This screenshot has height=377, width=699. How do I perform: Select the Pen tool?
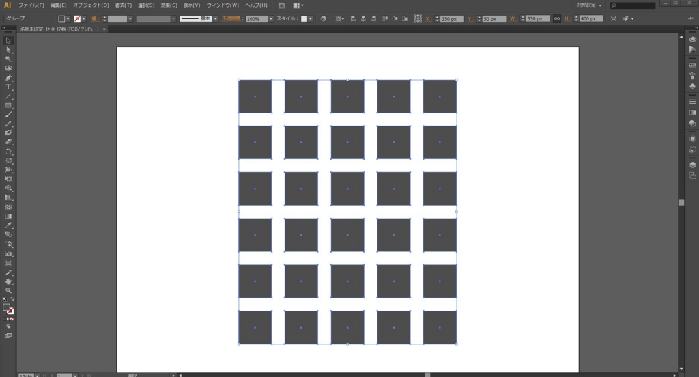click(x=8, y=78)
